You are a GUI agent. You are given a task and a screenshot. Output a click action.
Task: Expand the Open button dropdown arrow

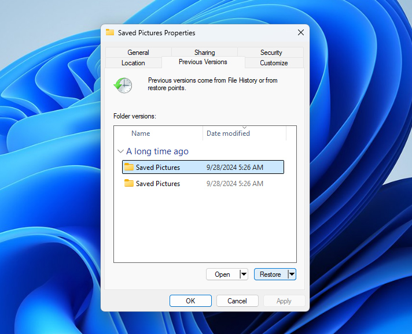[x=244, y=274]
